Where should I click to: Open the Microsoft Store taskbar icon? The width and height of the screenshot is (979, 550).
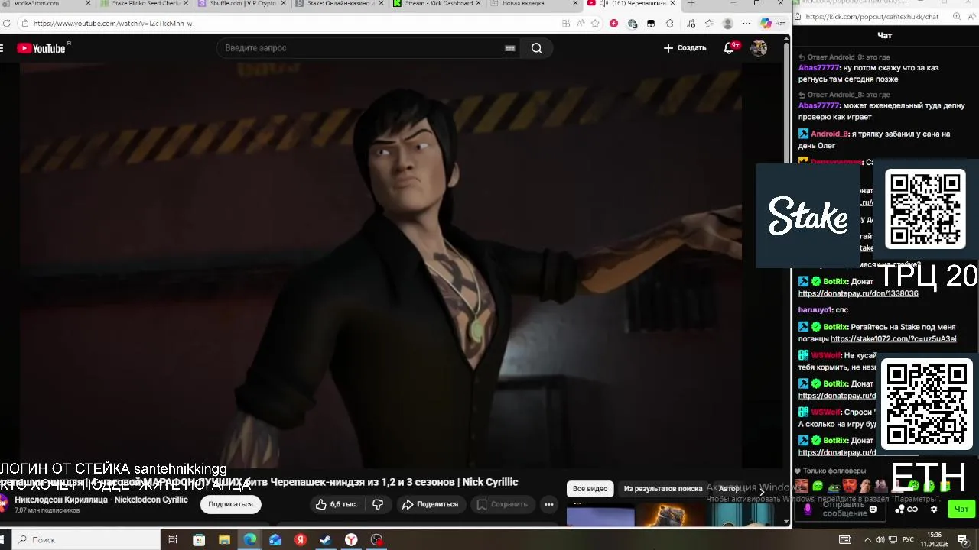[x=199, y=539]
